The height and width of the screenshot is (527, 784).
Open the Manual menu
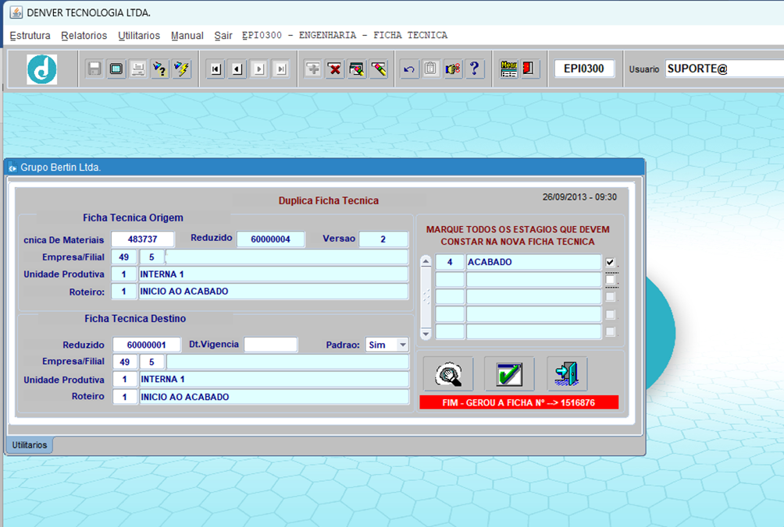click(x=187, y=35)
